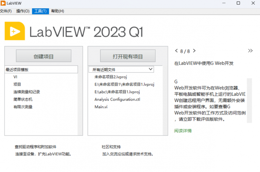
Task: Click the 创建项目 button
Action: pos(44,56)
